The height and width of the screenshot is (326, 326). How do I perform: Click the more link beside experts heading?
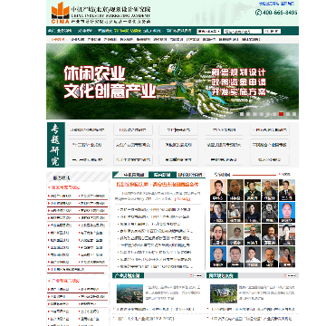(x=286, y=175)
